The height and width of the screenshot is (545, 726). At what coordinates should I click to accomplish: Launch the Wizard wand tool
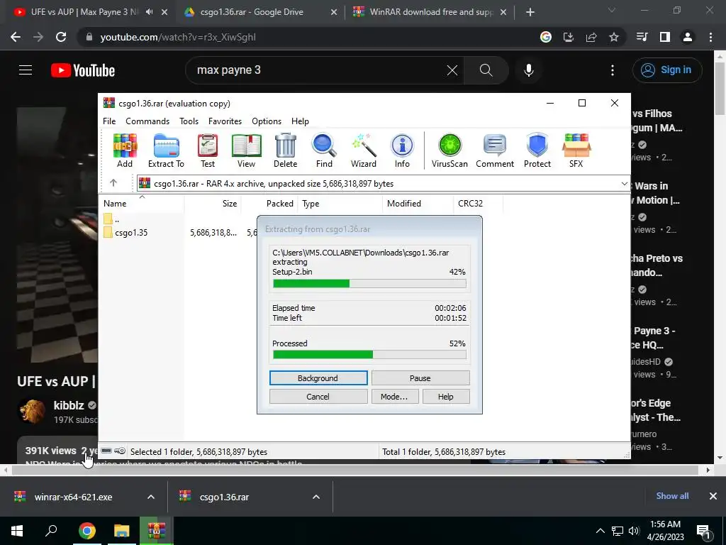(x=364, y=150)
